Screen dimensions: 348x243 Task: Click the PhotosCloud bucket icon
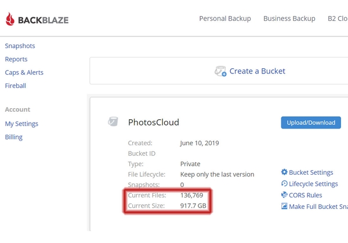[x=113, y=122]
